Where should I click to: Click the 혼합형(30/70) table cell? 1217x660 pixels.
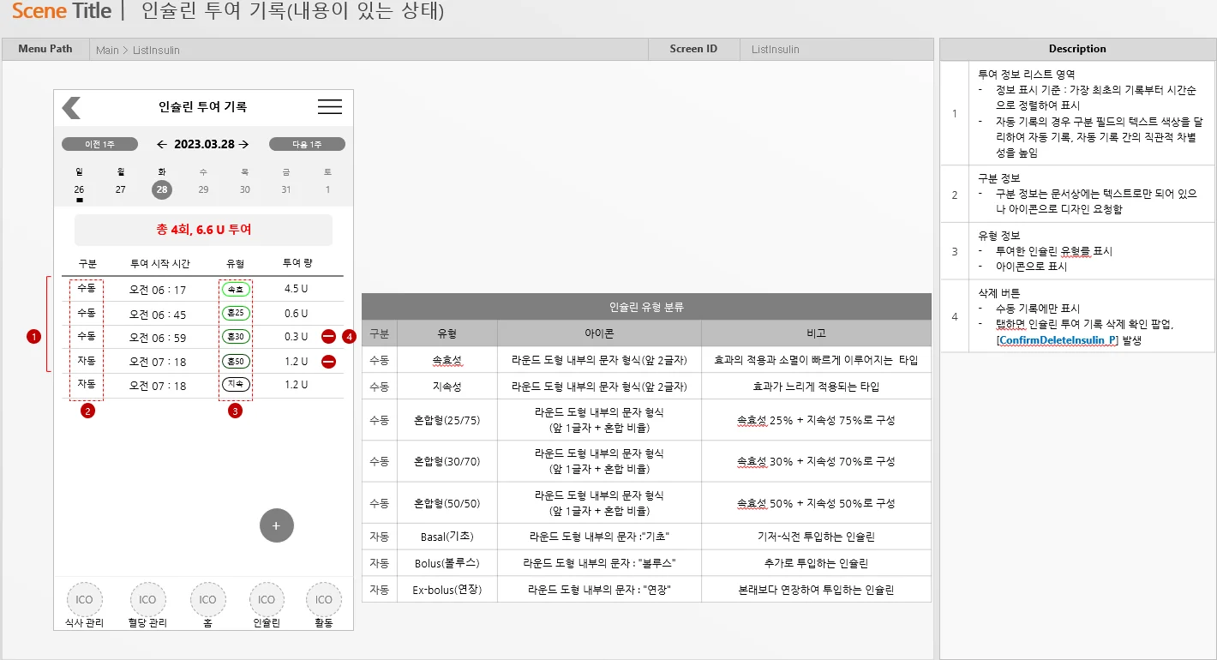coord(447,461)
